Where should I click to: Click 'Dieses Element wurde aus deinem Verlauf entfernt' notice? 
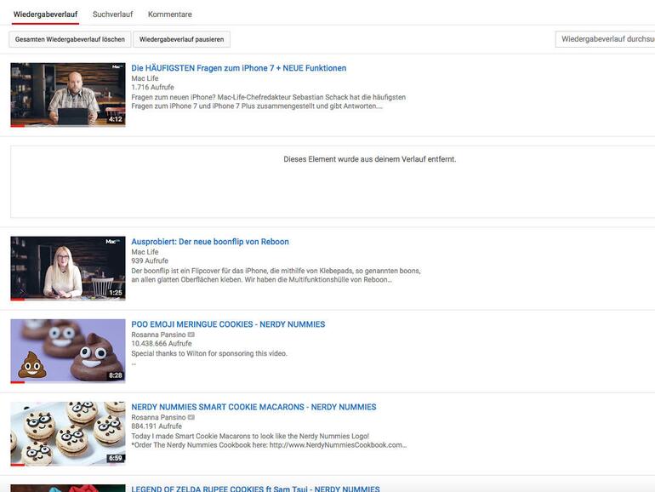point(370,159)
